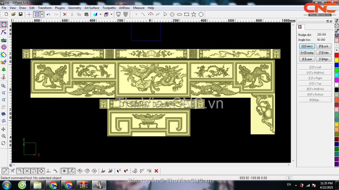This screenshot has width=339, height=190.
Task: Click the eye view icon in left sidebar
Action: coord(4,114)
